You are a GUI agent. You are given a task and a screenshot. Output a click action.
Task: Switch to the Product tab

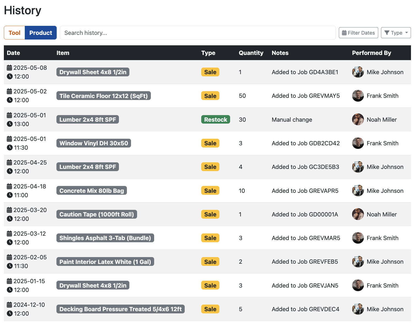coord(40,33)
